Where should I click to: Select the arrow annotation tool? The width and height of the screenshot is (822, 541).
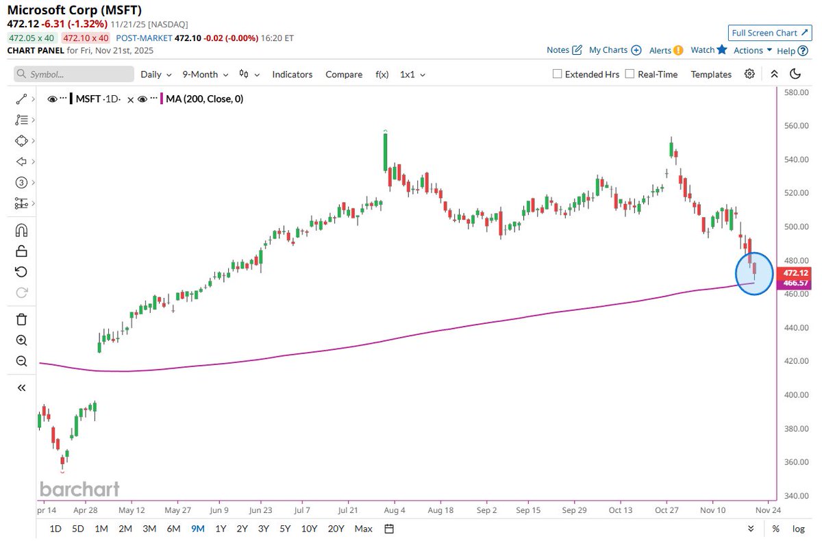tap(21, 162)
